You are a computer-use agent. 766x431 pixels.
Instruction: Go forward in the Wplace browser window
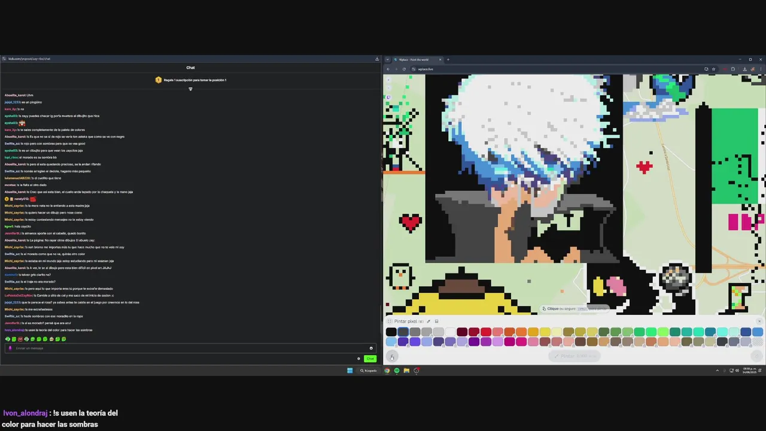click(x=396, y=69)
